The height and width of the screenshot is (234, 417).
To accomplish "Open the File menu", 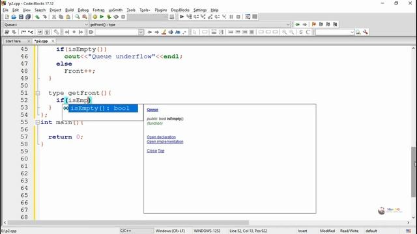I will pos(6,10).
